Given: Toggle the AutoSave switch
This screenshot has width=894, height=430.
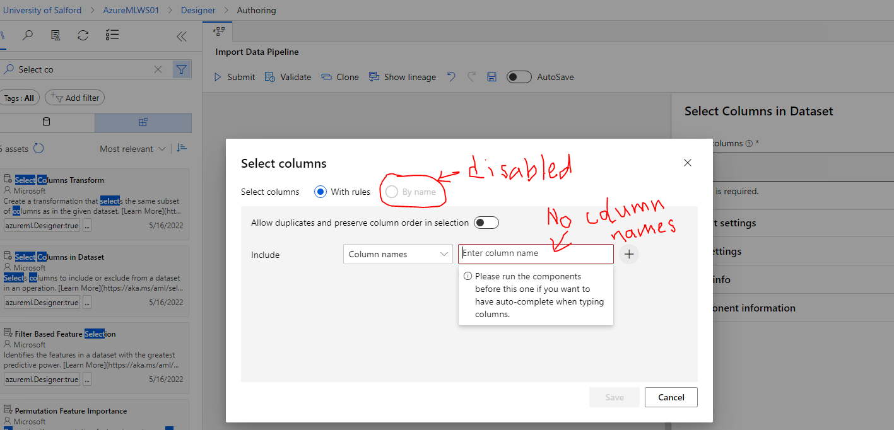Looking at the screenshot, I should pos(519,77).
